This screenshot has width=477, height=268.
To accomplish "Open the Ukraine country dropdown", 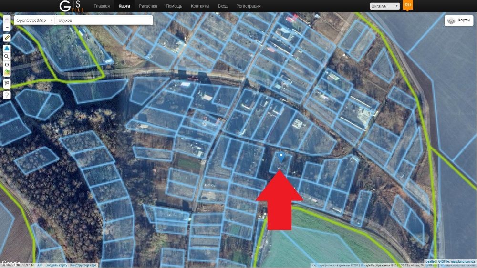I will click(384, 6).
